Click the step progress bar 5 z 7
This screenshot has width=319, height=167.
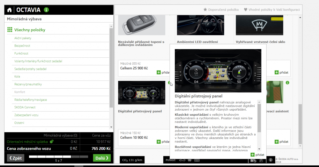tap(59, 156)
